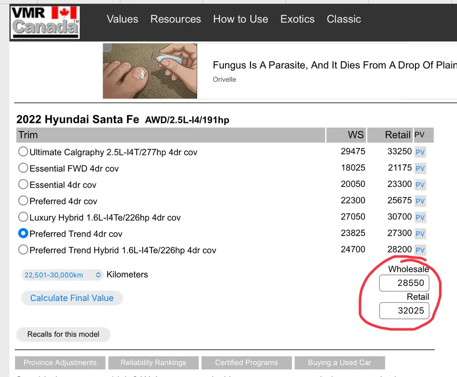Click WS value 20050
457x377 pixels.
[353, 184]
